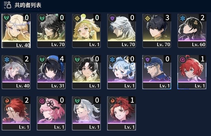Select the Aero black-haired girl with earrings at Lv. 1

coord(87,72)
